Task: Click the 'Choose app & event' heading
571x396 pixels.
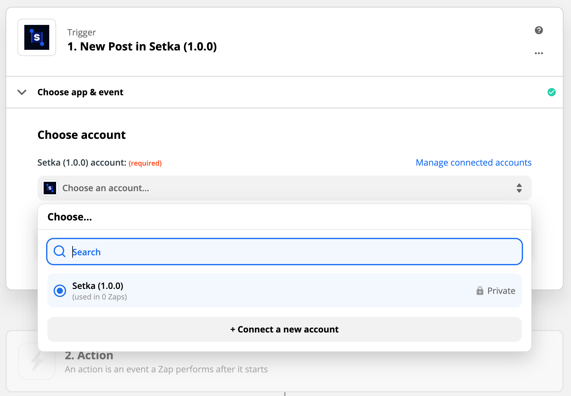Action: [x=80, y=92]
